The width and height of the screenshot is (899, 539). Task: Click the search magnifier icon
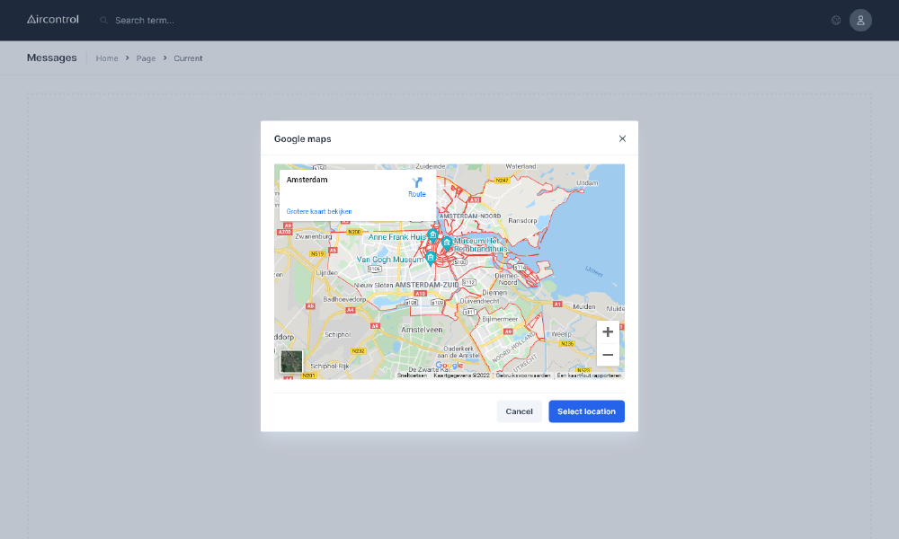[x=102, y=19]
